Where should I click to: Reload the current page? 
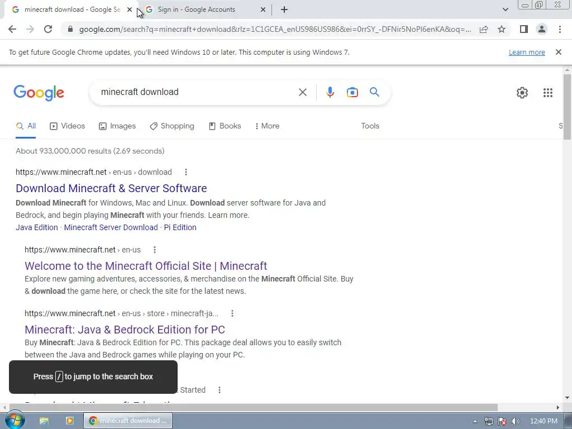48,29
